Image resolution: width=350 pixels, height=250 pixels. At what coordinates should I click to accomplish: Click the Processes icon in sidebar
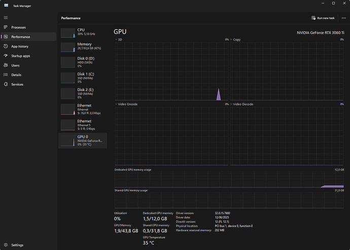click(x=6, y=27)
